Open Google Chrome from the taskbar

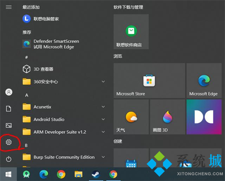[113, 174]
